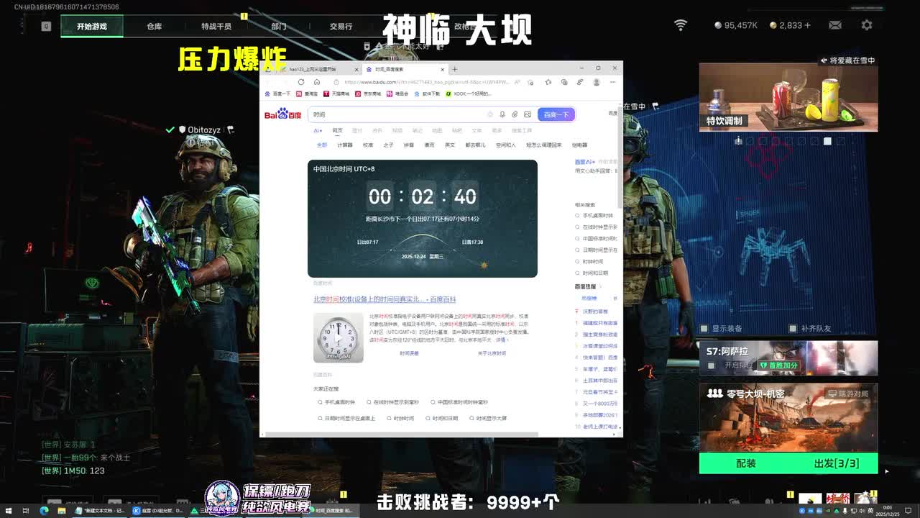Screen dimensions: 920x518
Task: Open the 特饮调制 event thumbnail
Action: coord(788,97)
